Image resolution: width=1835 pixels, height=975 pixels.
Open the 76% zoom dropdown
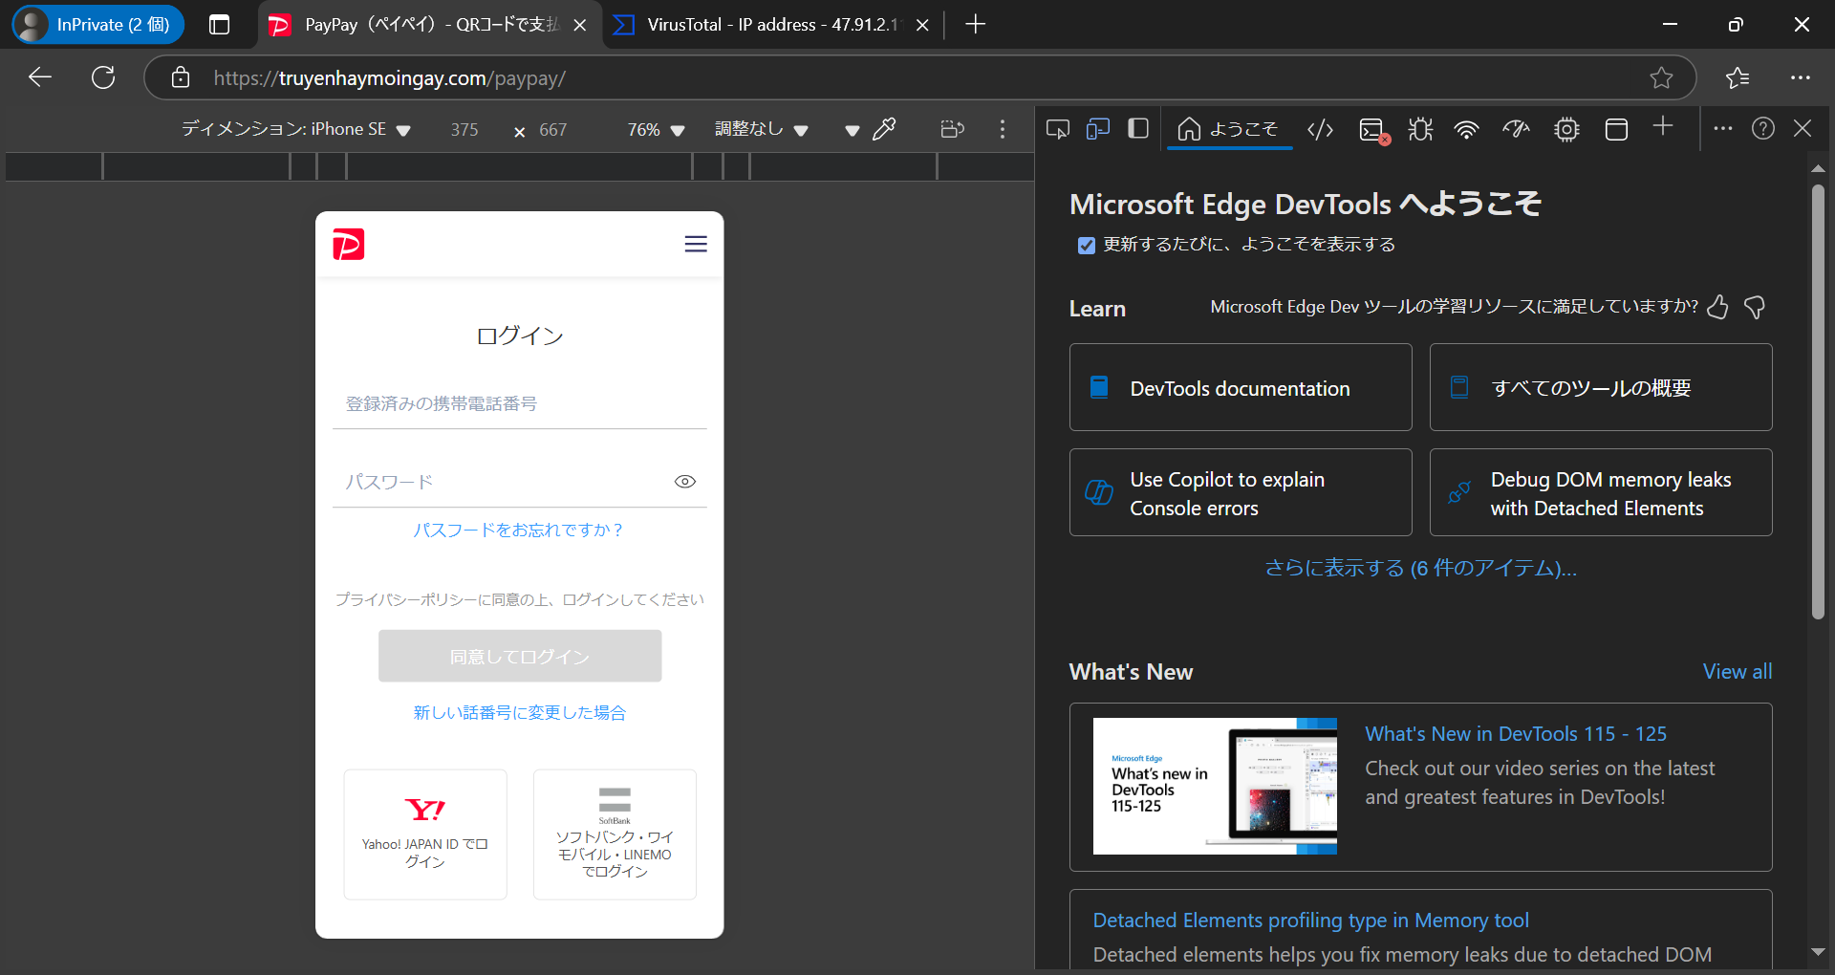tap(657, 129)
